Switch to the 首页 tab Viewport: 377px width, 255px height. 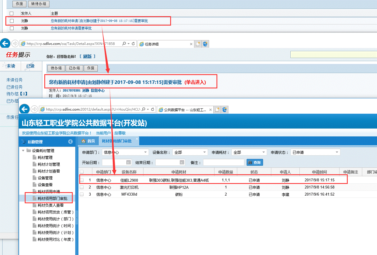(88, 141)
